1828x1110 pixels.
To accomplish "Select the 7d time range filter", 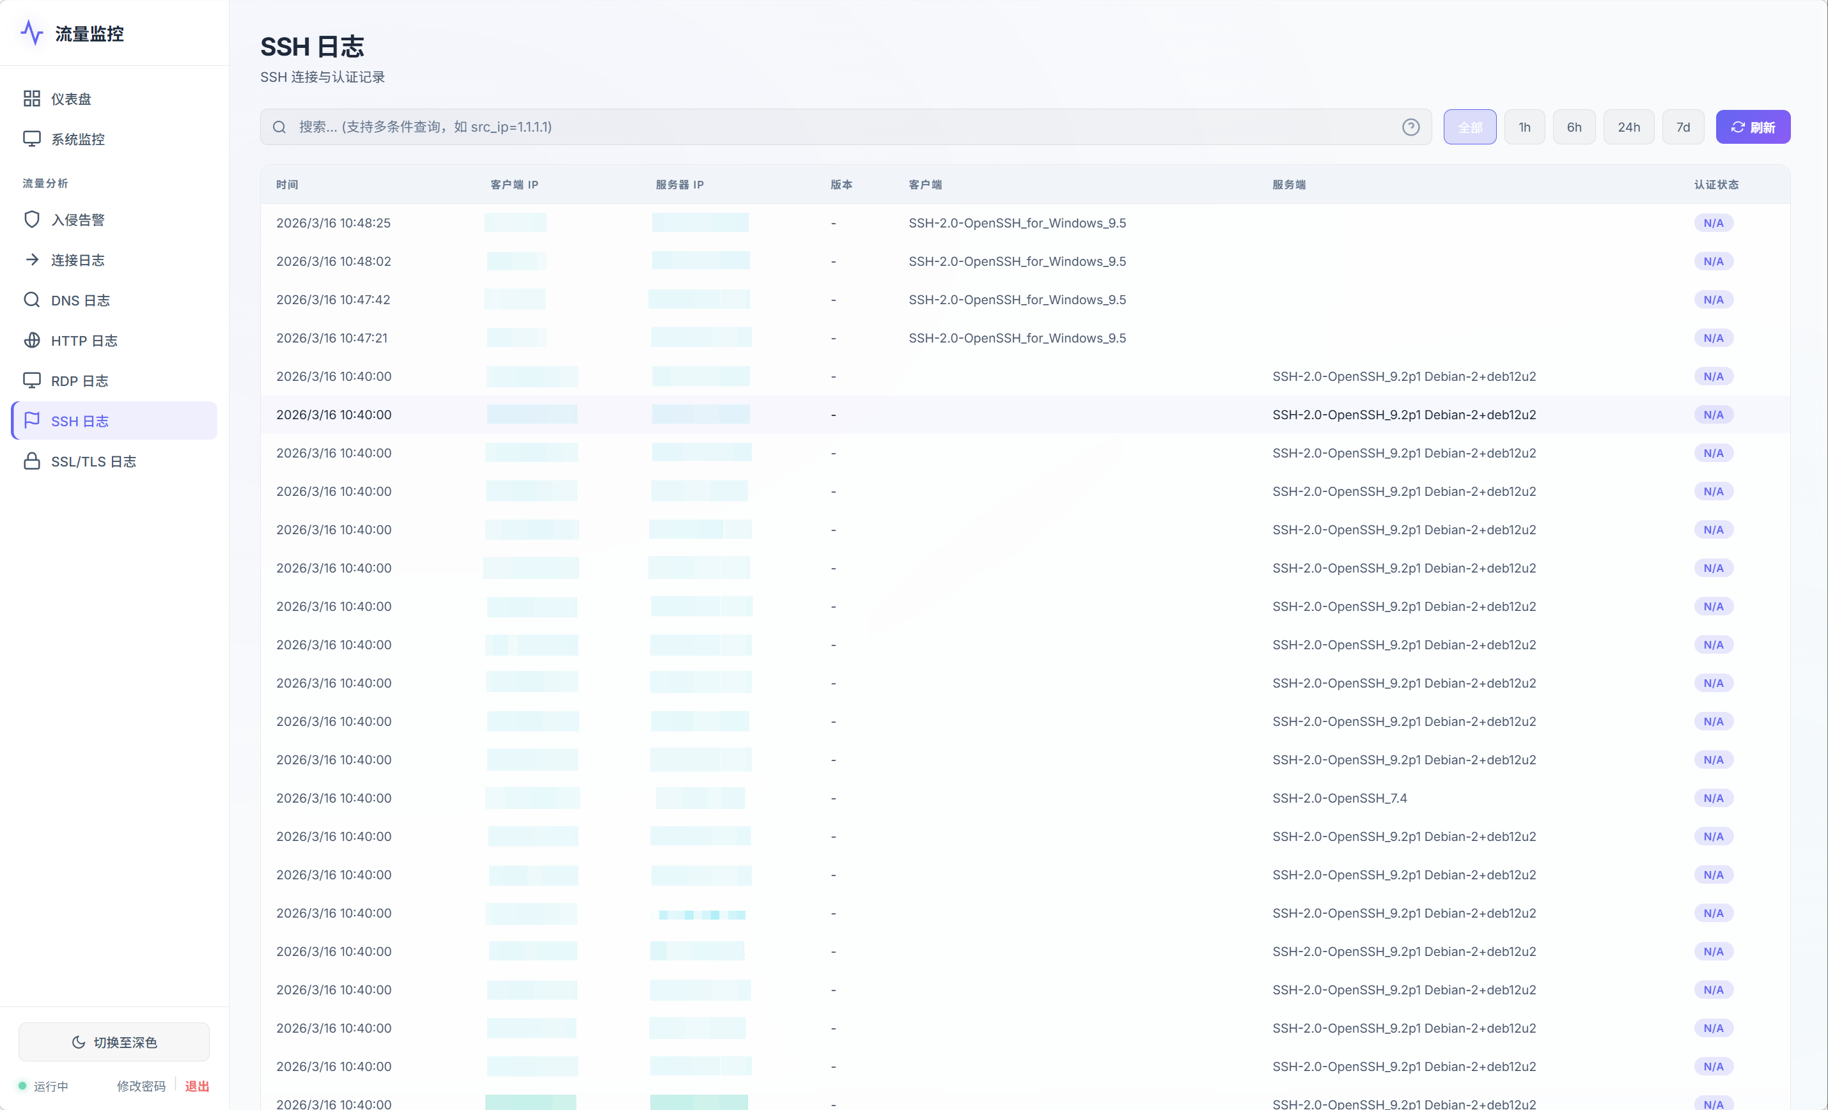I will (x=1683, y=127).
